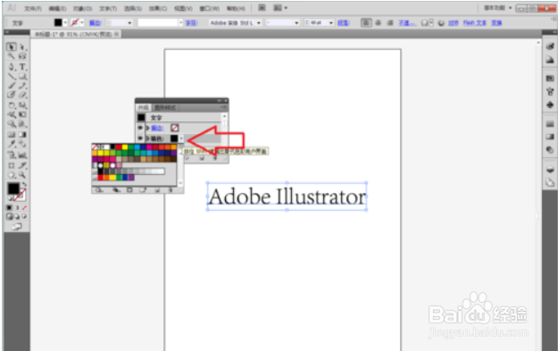Activate the Fill box in toolbox

tap(13, 189)
